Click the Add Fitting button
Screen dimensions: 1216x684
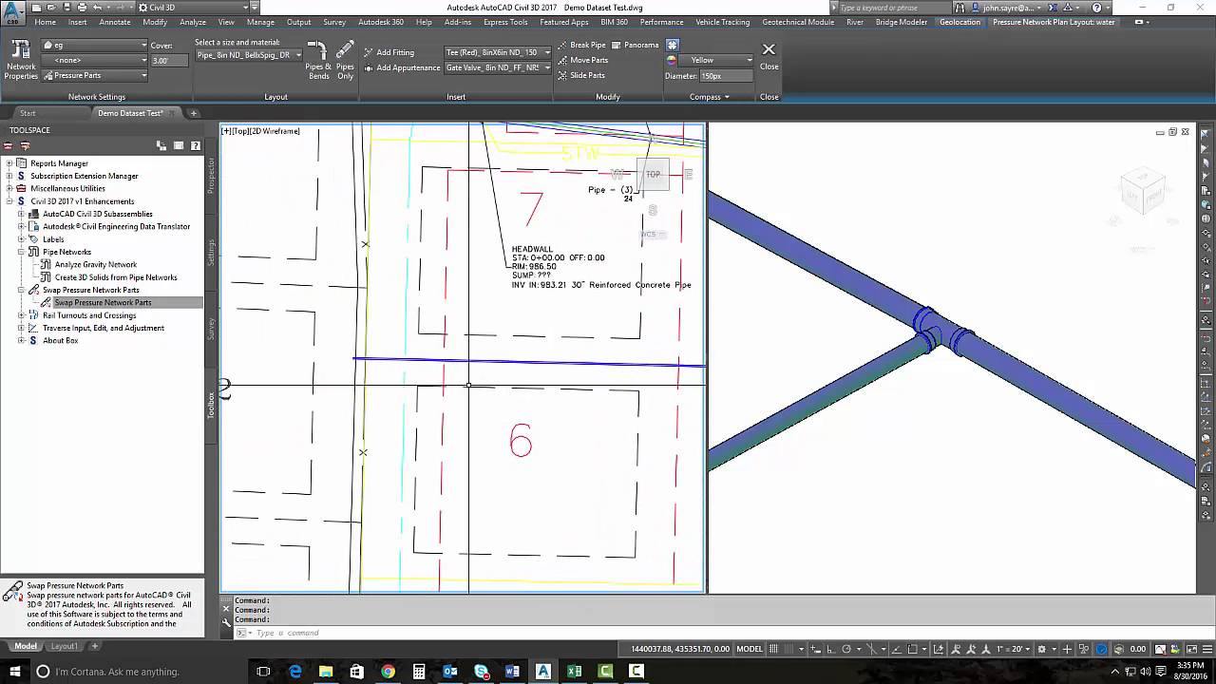389,52
